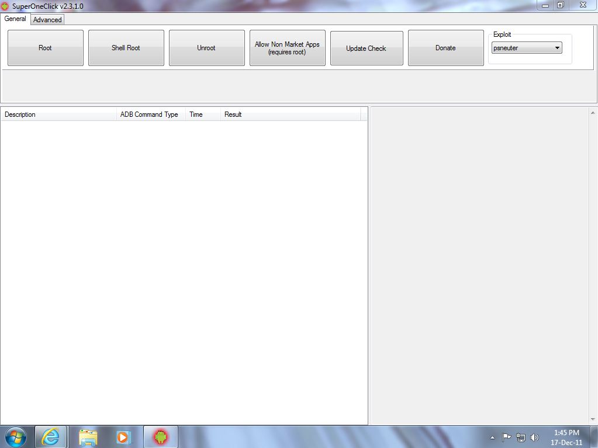Screen dimensions: 598x448
Task: Switch to the Advanced tab
Action: (x=47, y=20)
